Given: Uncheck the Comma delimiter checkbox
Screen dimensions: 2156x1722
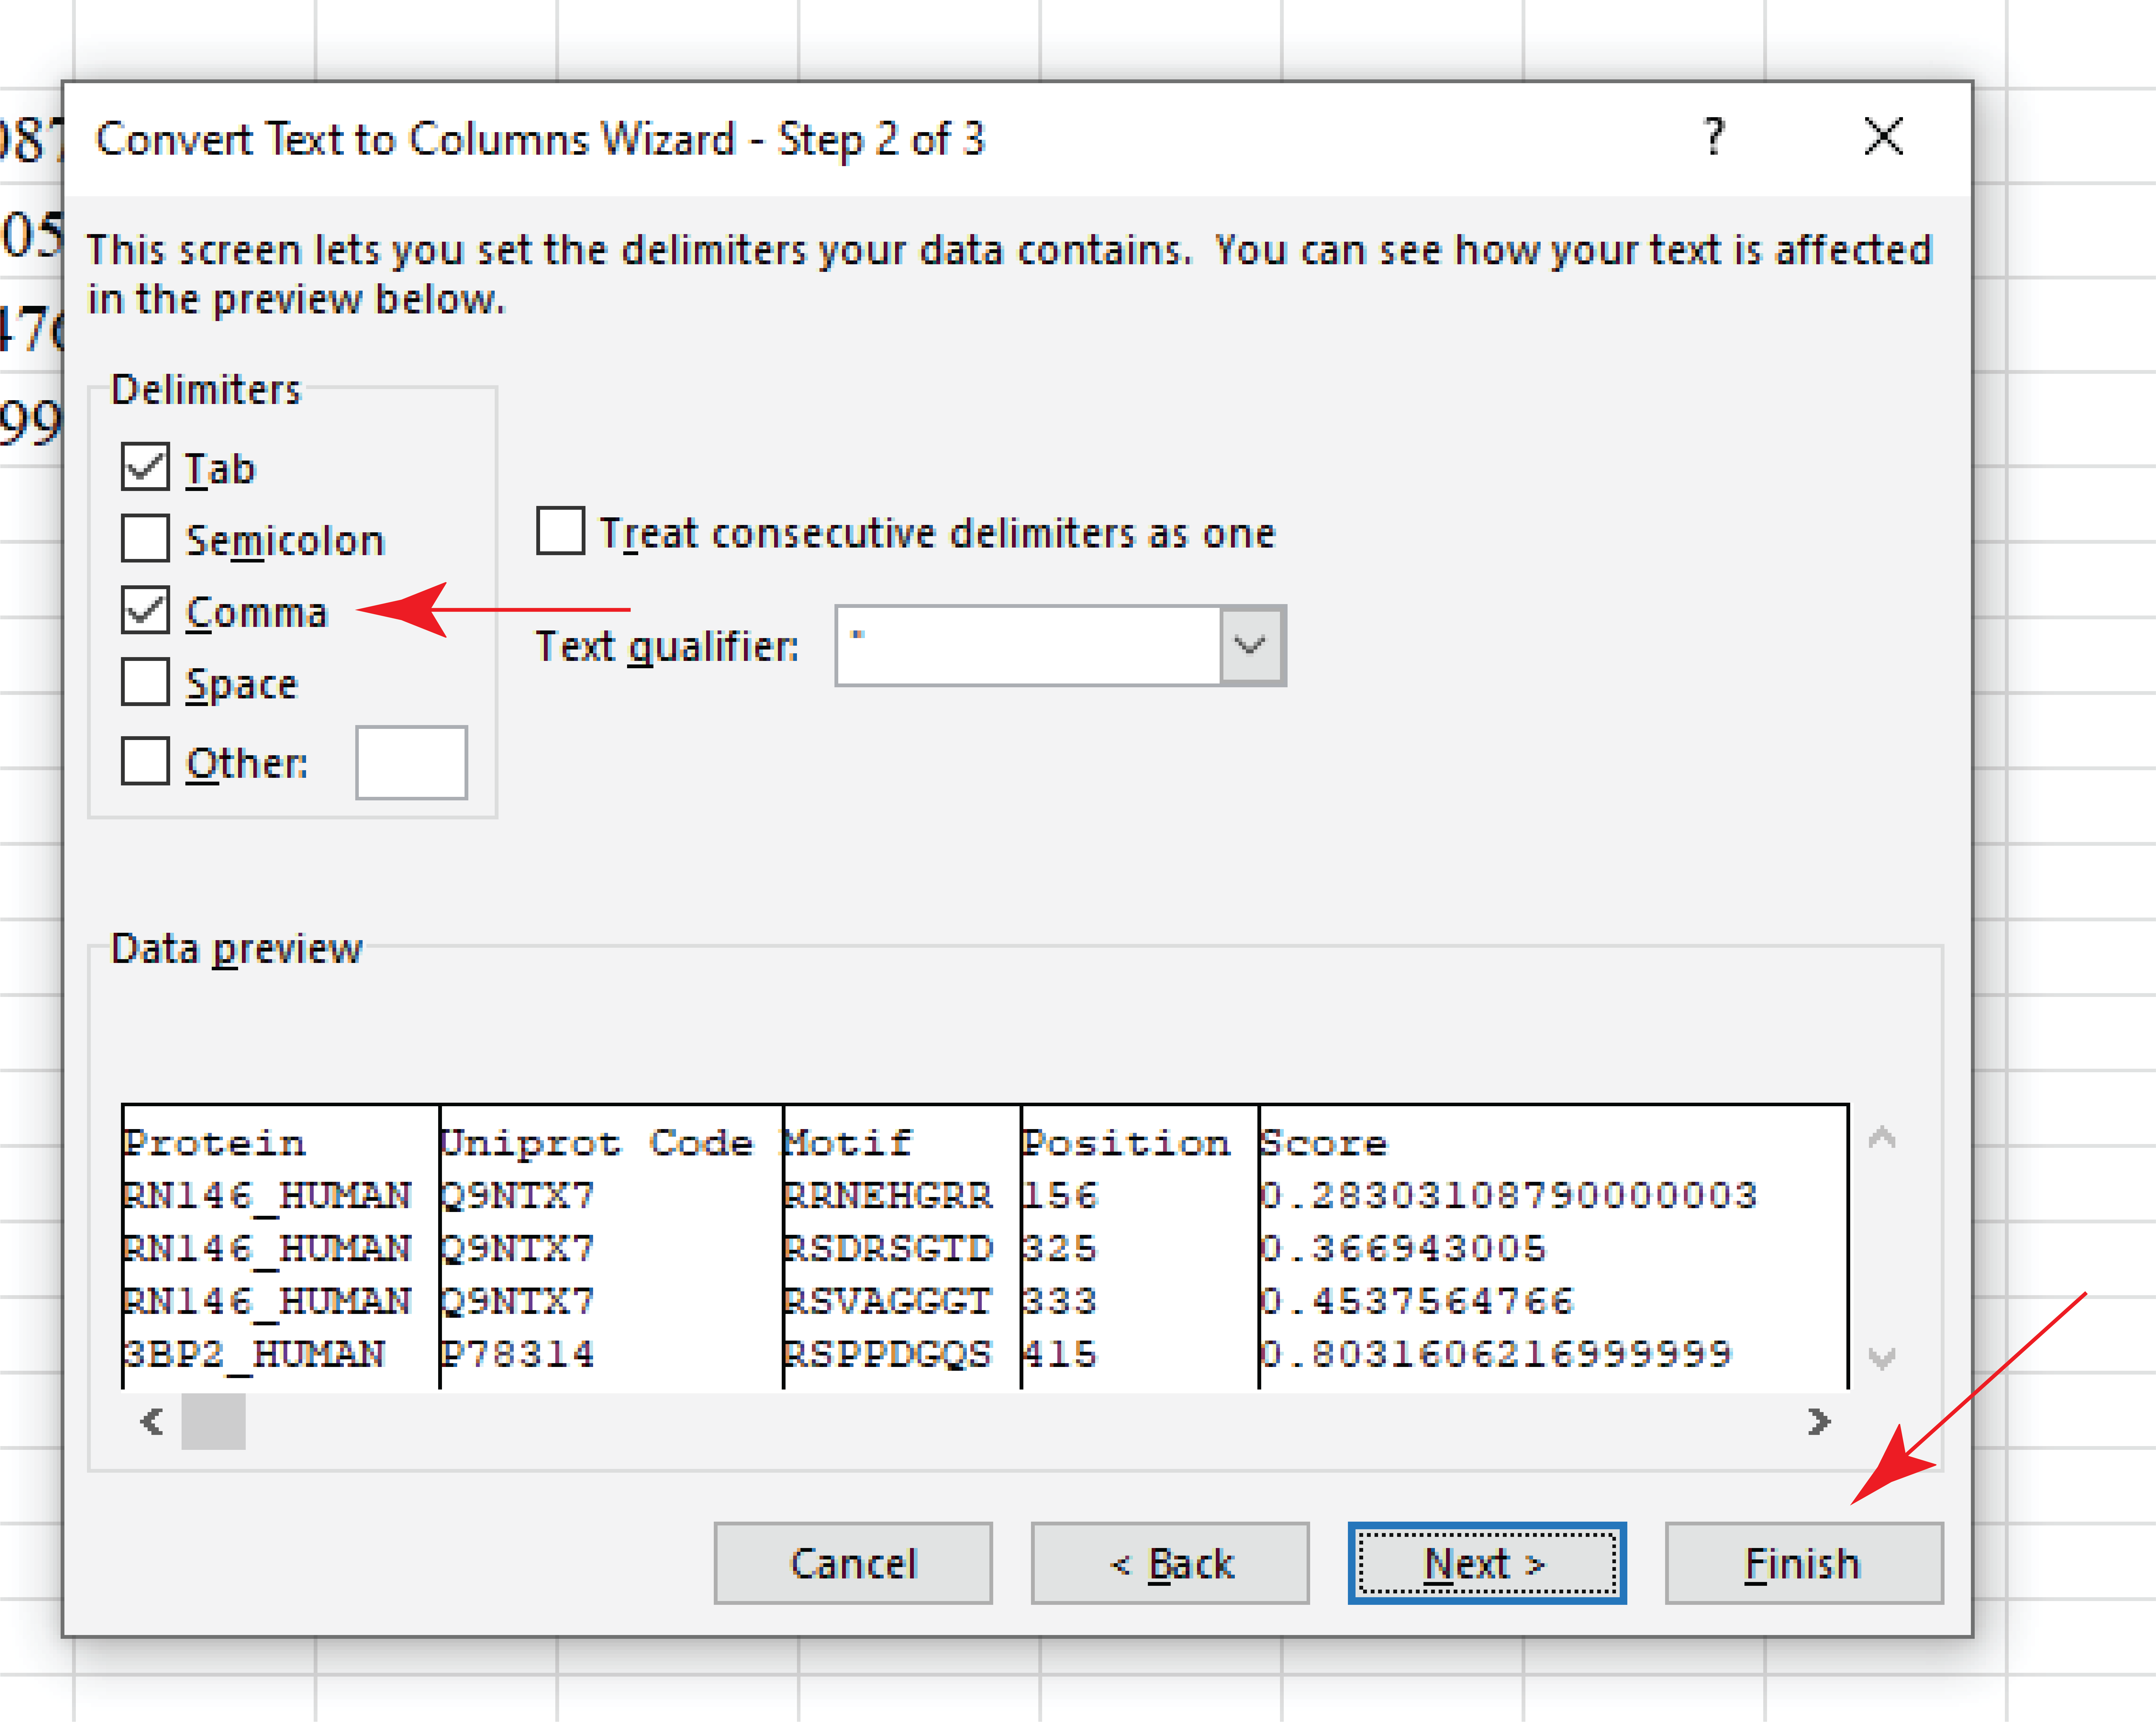Looking at the screenshot, I should pyautogui.click(x=145, y=610).
